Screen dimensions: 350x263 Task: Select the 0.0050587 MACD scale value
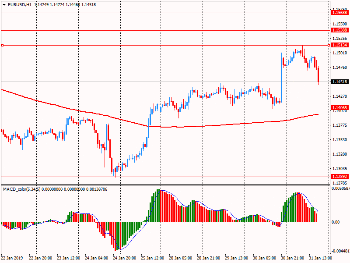coord(341,188)
